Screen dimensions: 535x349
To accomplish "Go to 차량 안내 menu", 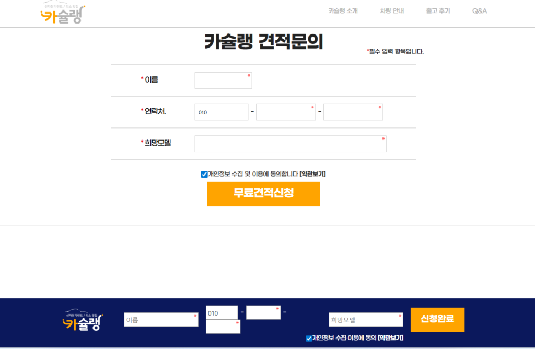I will (392, 11).
